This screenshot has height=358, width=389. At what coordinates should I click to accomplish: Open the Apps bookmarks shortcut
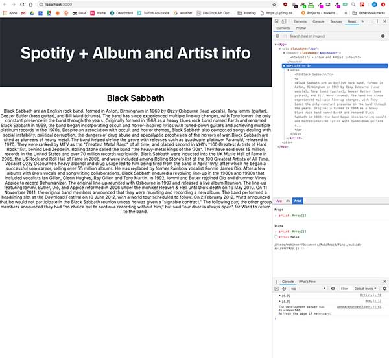click(10, 13)
